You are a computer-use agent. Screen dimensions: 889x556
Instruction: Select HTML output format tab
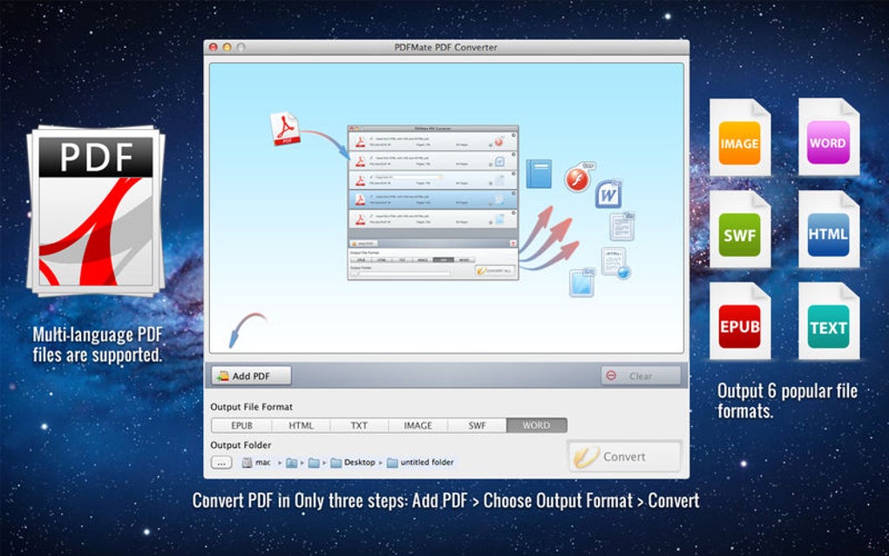tap(301, 425)
